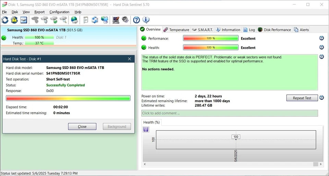The width and height of the screenshot is (329, 176).
Task: Click the networked computers toolbar icon
Action: click(105, 20)
